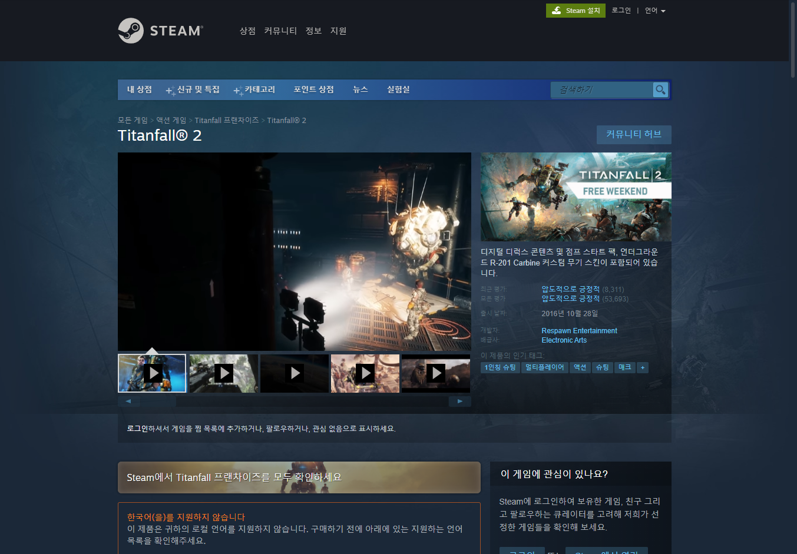Play the second video thumbnail
This screenshot has width=797, height=554.
coord(224,373)
